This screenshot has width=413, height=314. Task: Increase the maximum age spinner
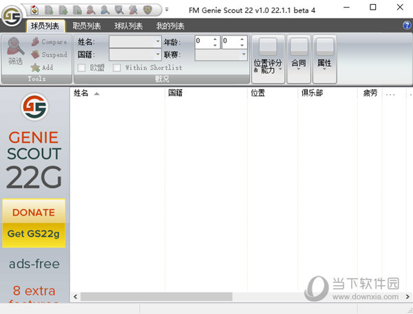pos(242,39)
